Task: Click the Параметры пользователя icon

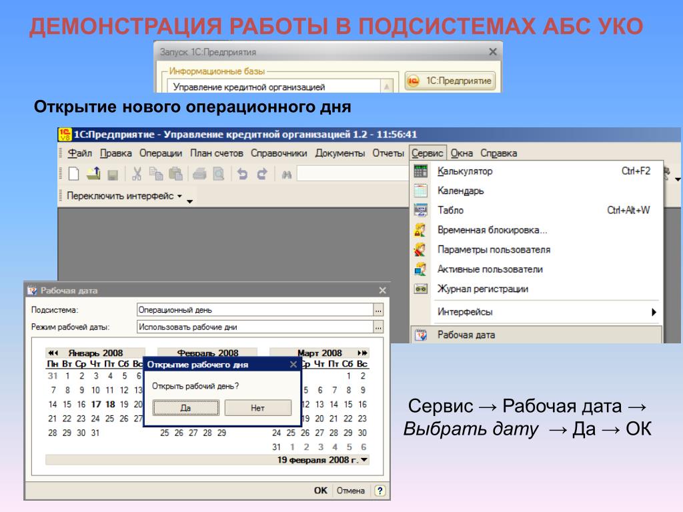Action: tap(420, 249)
